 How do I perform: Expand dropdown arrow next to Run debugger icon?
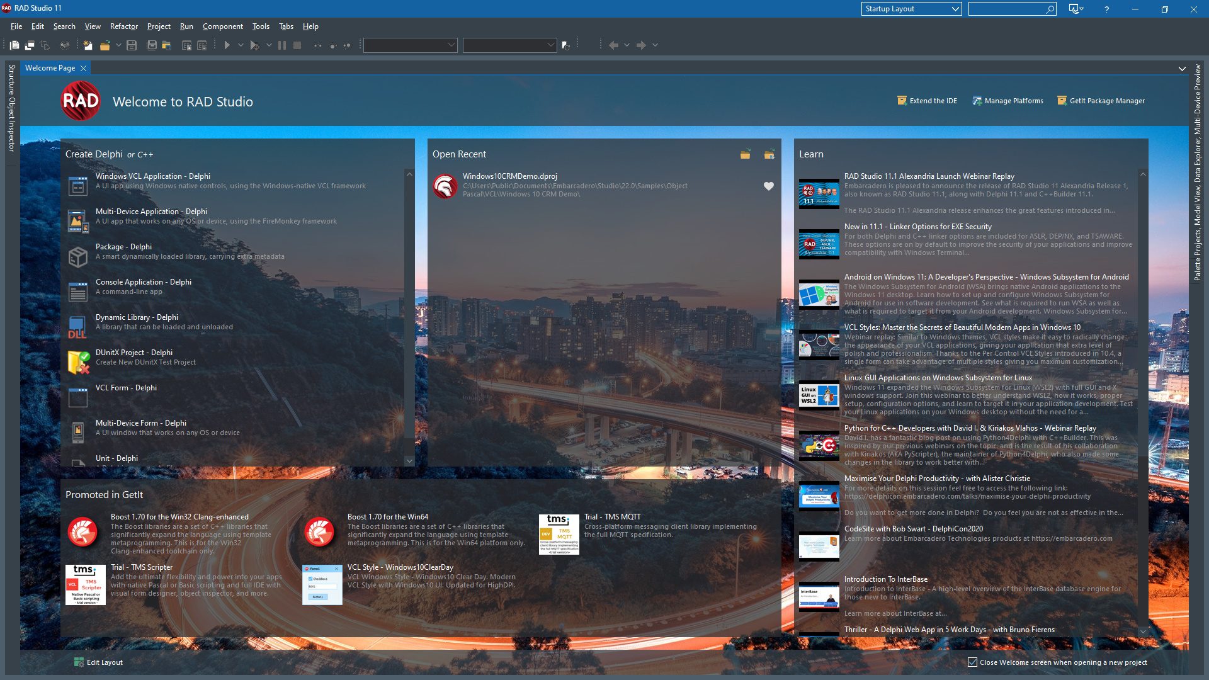[x=269, y=45]
